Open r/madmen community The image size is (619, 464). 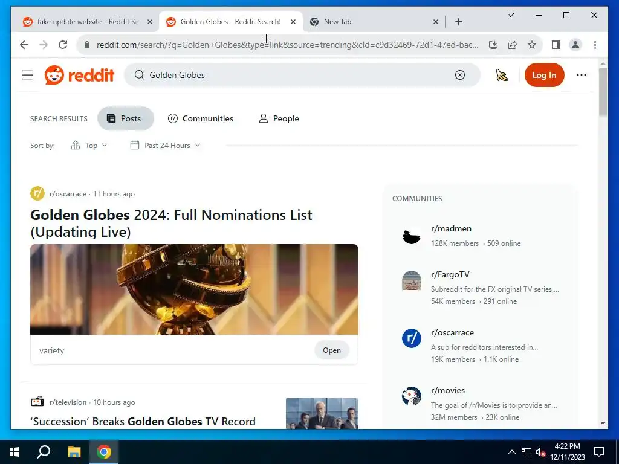point(451,228)
